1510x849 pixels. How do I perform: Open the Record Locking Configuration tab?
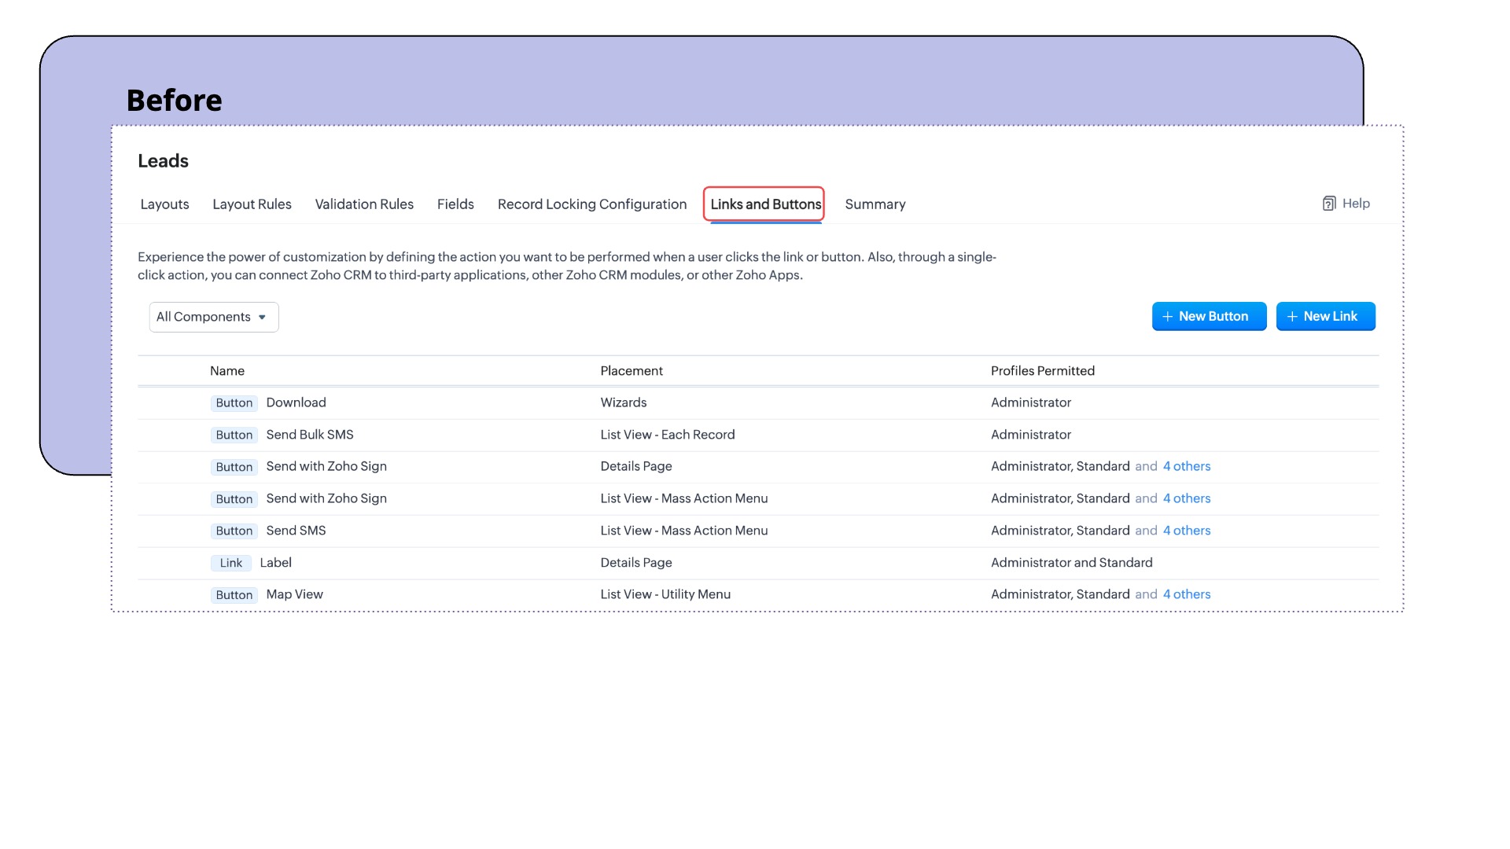[x=591, y=204]
